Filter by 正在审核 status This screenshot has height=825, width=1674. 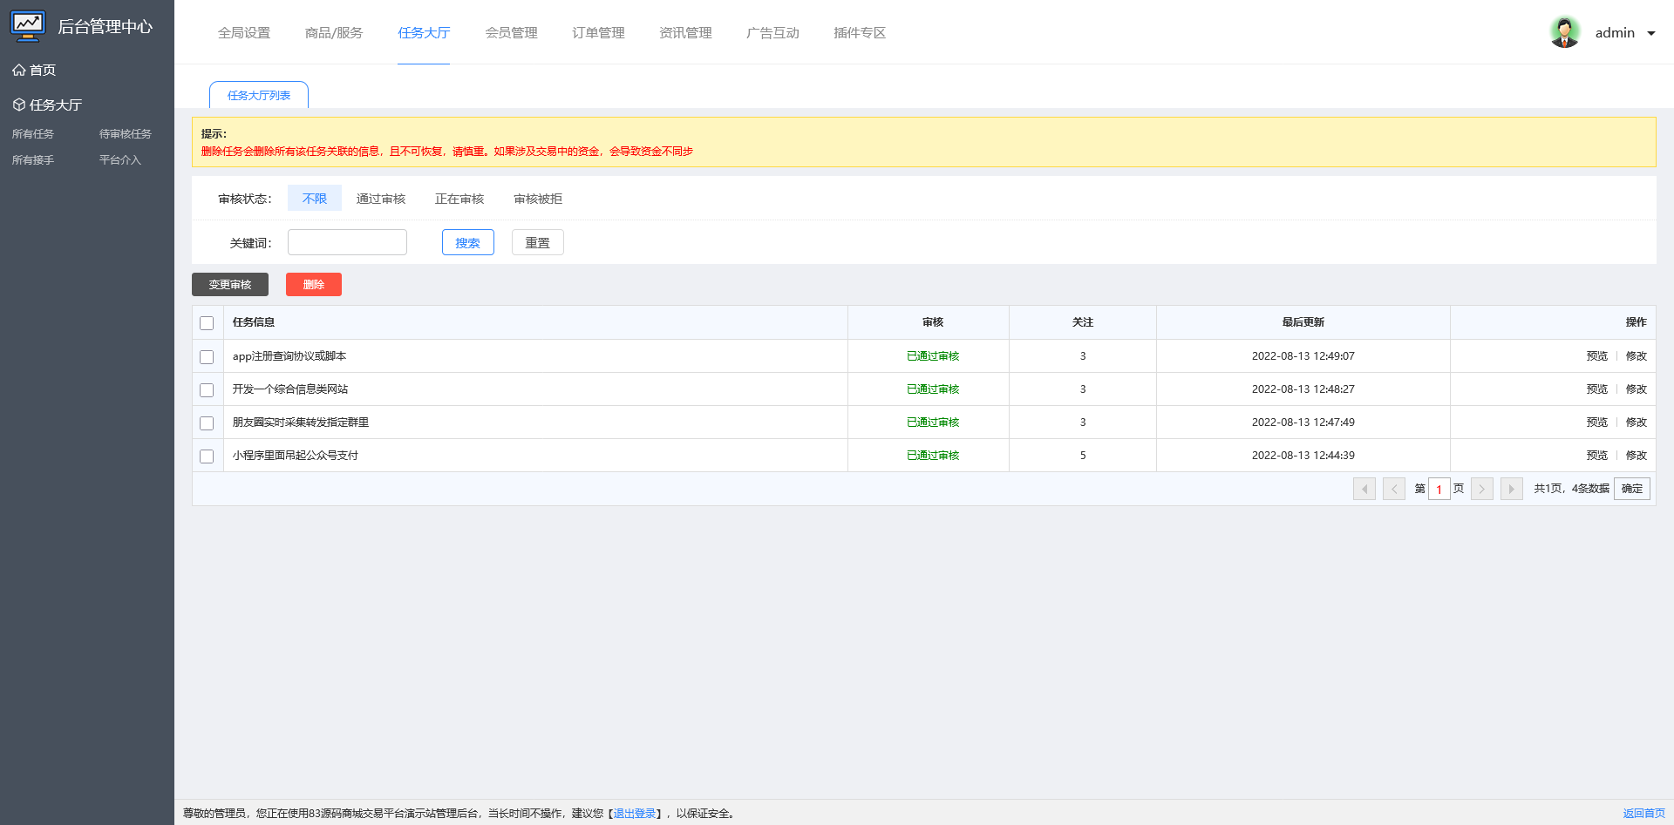(x=459, y=199)
